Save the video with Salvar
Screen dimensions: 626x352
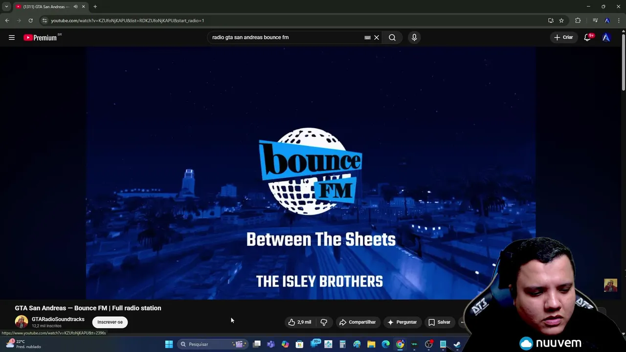click(439, 322)
